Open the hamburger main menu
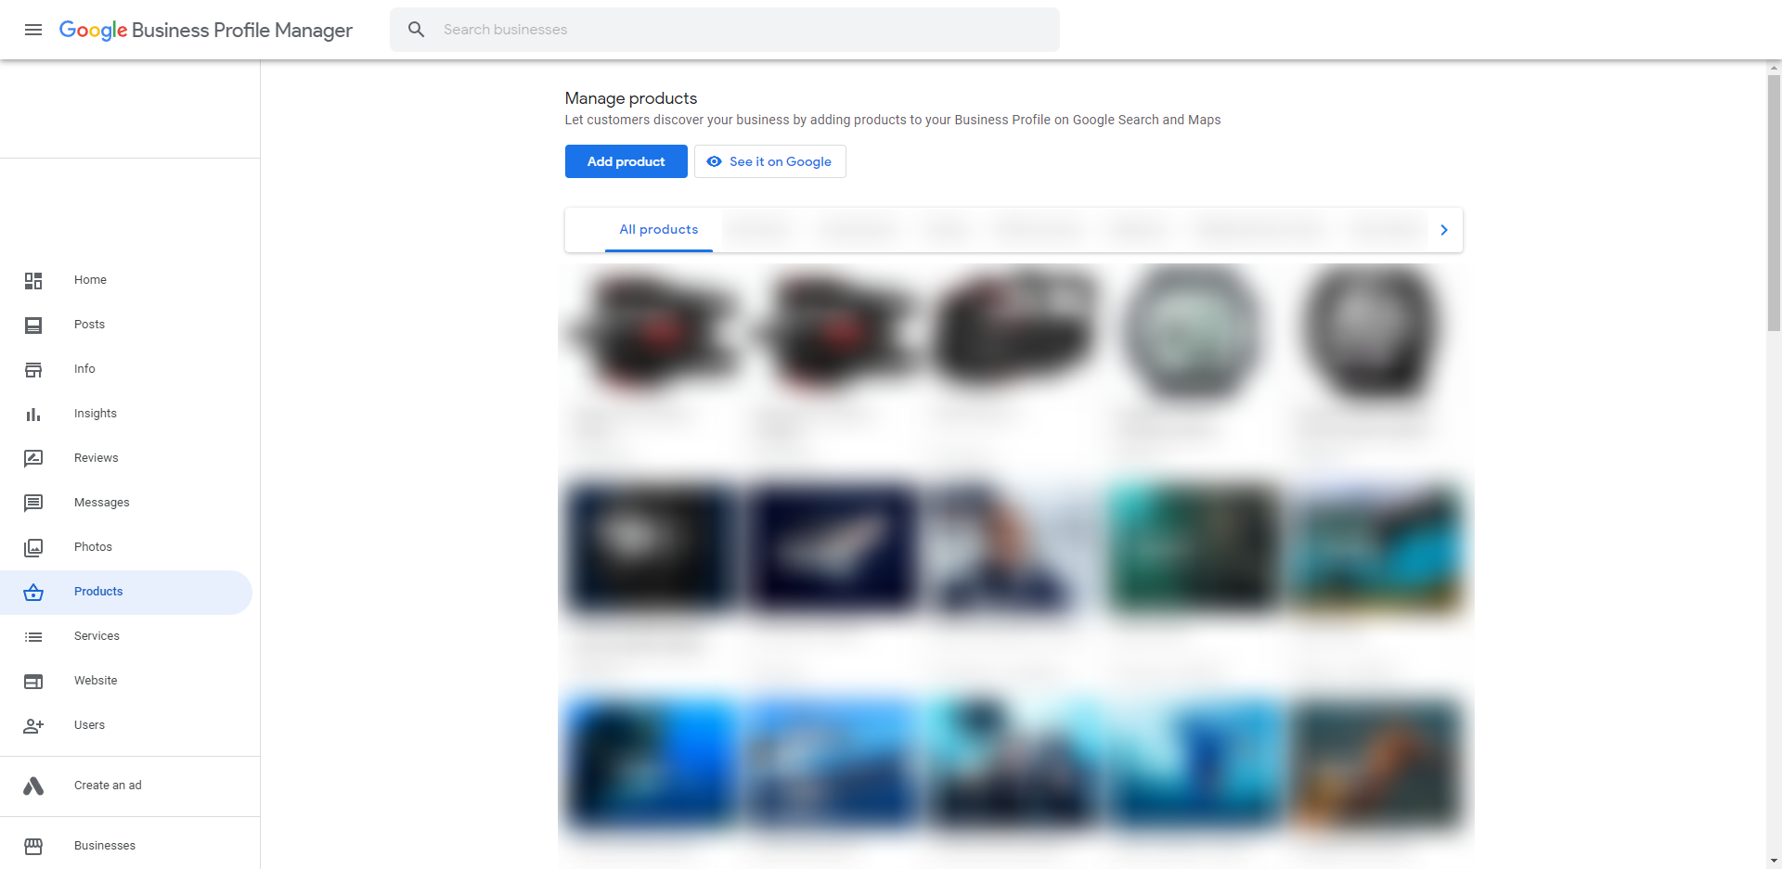The width and height of the screenshot is (1782, 869). click(x=33, y=30)
